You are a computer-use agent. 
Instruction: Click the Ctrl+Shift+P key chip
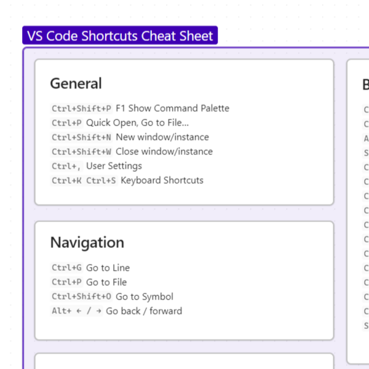pyautogui.click(x=82, y=109)
